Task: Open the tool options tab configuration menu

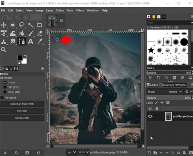Action: point(42,69)
